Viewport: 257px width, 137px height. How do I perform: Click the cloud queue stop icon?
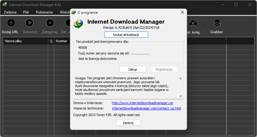click(x=193, y=23)
